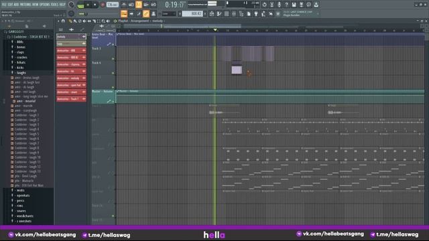Viewport: 429px width, 241px height.
Task: Expand the 808s folder in browser
Action: click(x=19, y=42)
